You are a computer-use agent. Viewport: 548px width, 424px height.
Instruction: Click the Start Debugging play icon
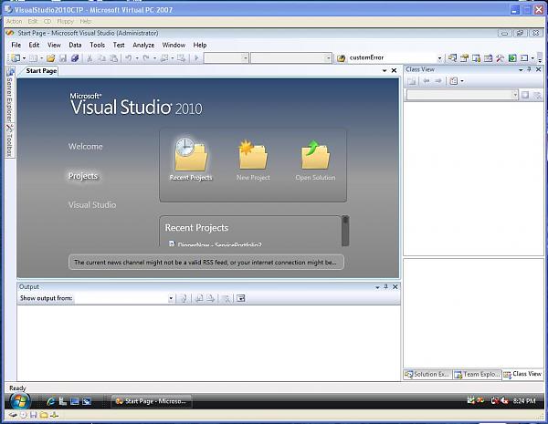point(196,58)
